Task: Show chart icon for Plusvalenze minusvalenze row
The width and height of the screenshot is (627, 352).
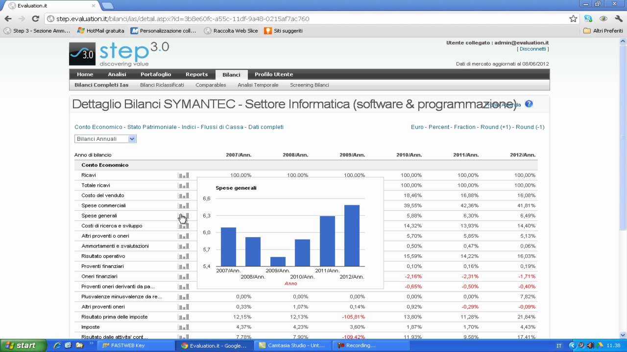Action: [184, 297]
